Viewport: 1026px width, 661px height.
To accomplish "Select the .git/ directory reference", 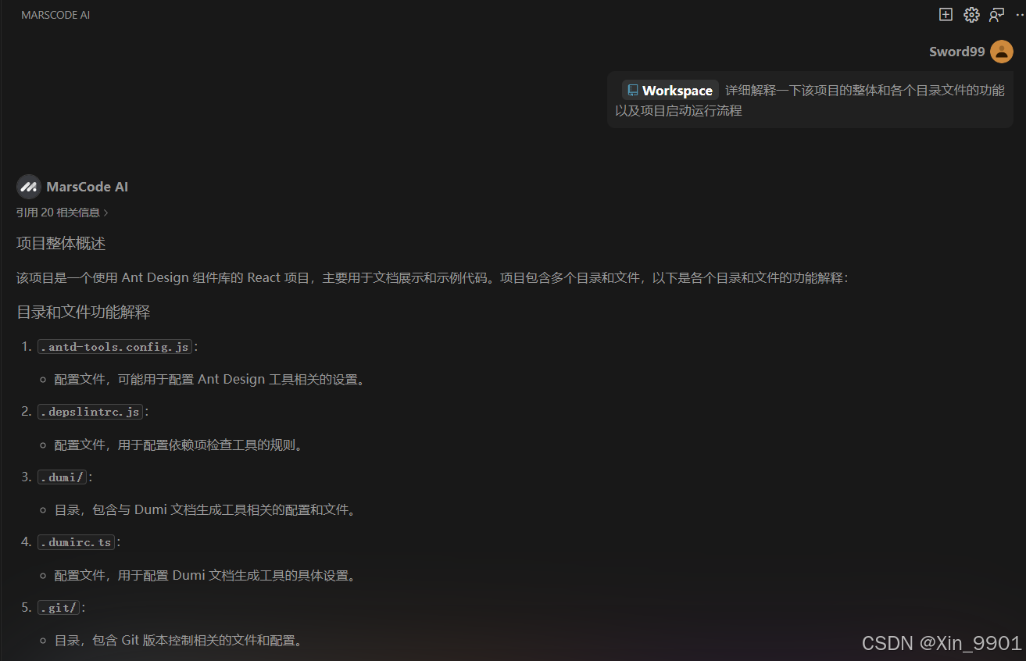I will pyautogui.click(x=58, y=607).
